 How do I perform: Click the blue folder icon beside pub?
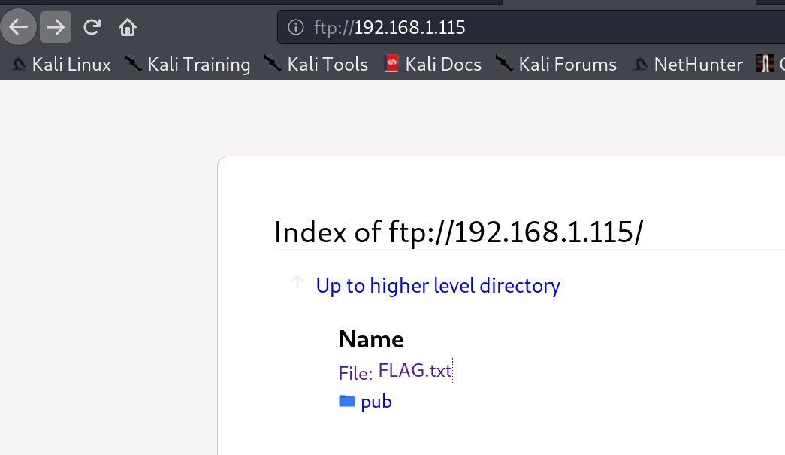tap(346, 401)
